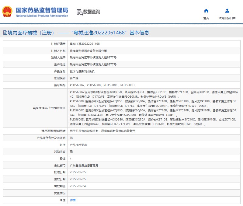Click the 管理类别 value 第二类
Image resolution: width=243 pixels, height=206 pixels.
click(x=74, y=78)
